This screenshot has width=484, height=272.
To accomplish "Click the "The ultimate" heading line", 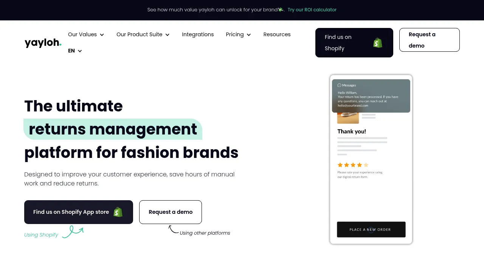I will point(73,106).
